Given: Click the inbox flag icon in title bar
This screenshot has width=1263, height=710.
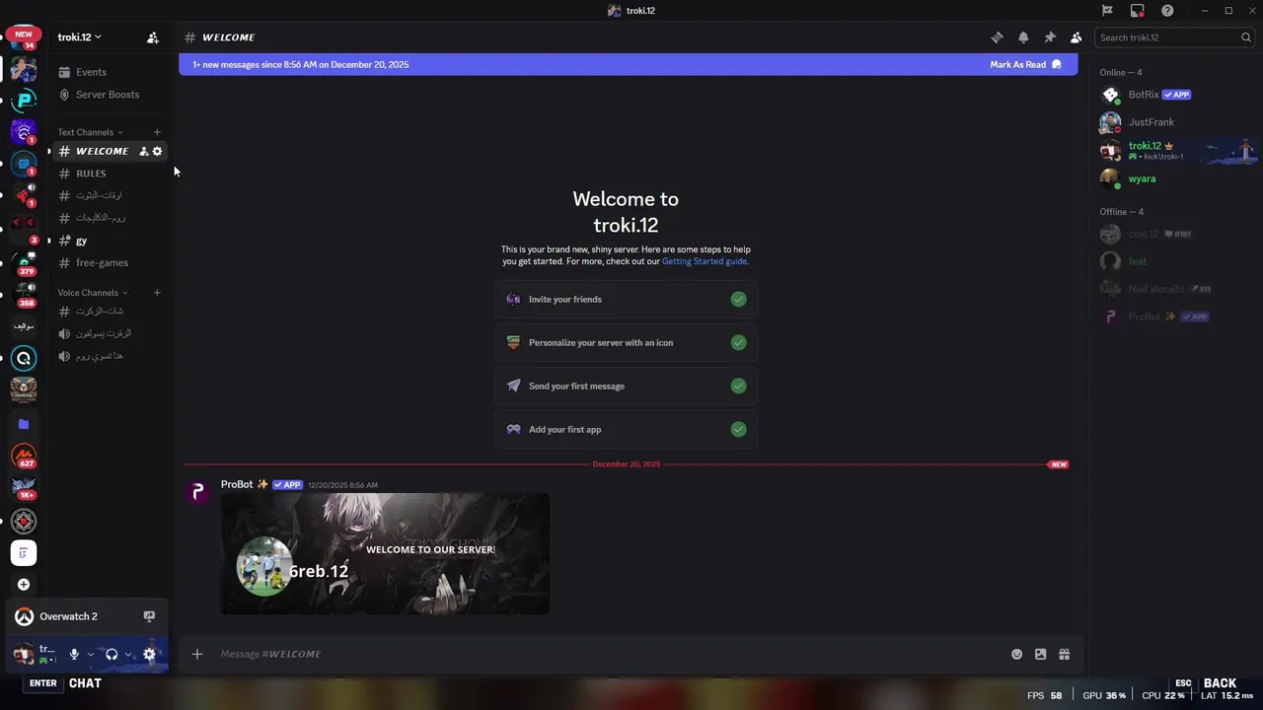Looking at the screenshot, I should (x=1107, y=11).
